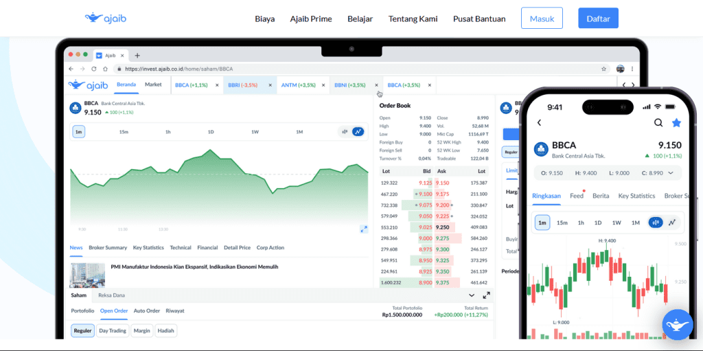
Task: Select the Day Trading filter chip
Action: 113,331
